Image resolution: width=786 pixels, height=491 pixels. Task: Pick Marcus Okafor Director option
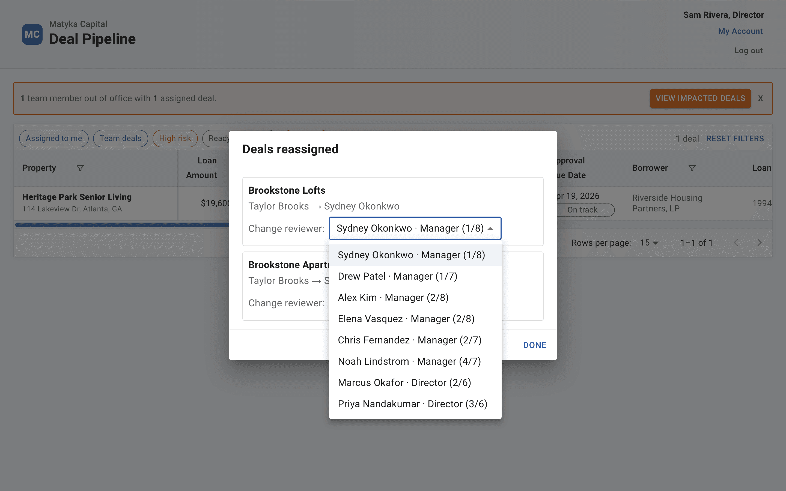tap(404, 382)
